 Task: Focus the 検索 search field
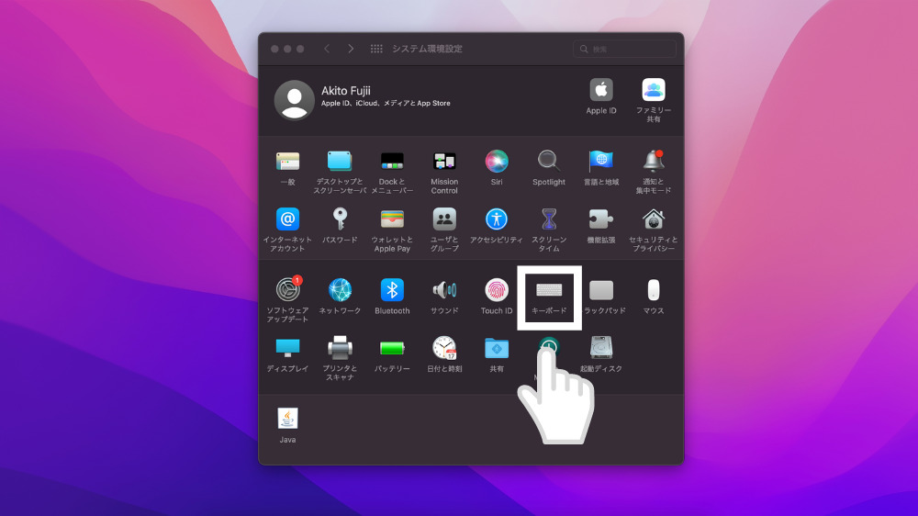pos(624,50)
